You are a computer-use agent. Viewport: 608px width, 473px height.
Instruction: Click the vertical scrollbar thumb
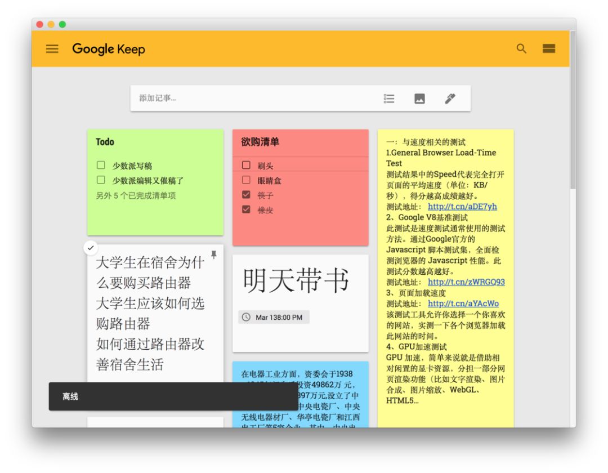pos(573,110)
